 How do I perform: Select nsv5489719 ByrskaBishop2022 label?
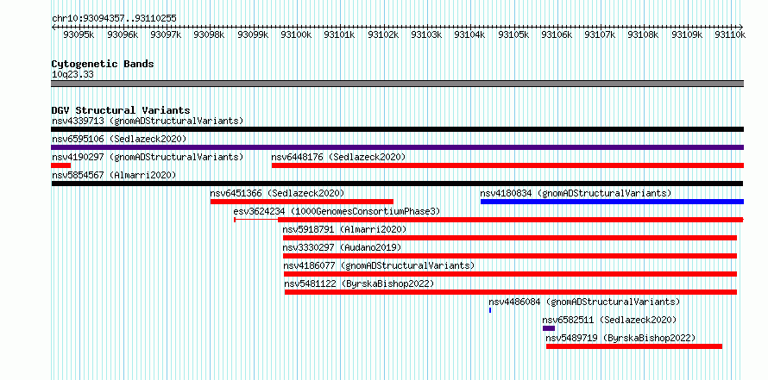tap(620, 338)
